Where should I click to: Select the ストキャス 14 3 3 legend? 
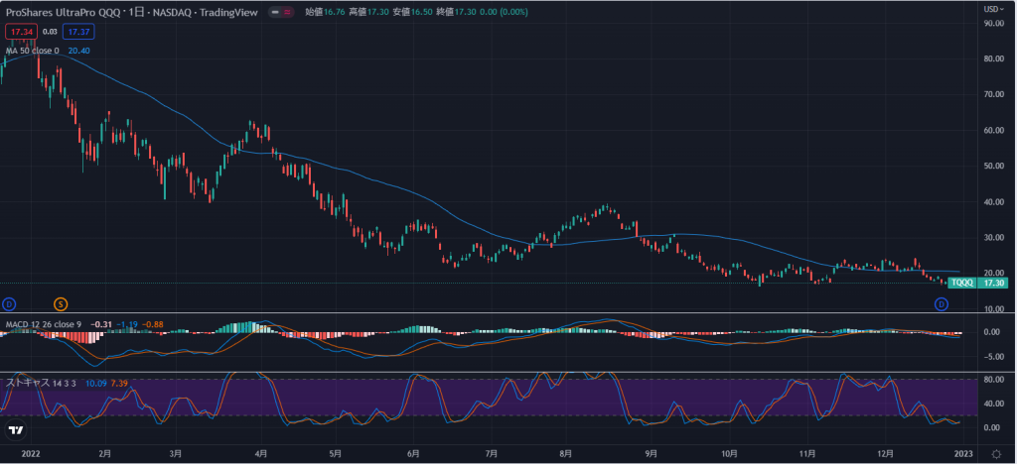pos(42,383)
